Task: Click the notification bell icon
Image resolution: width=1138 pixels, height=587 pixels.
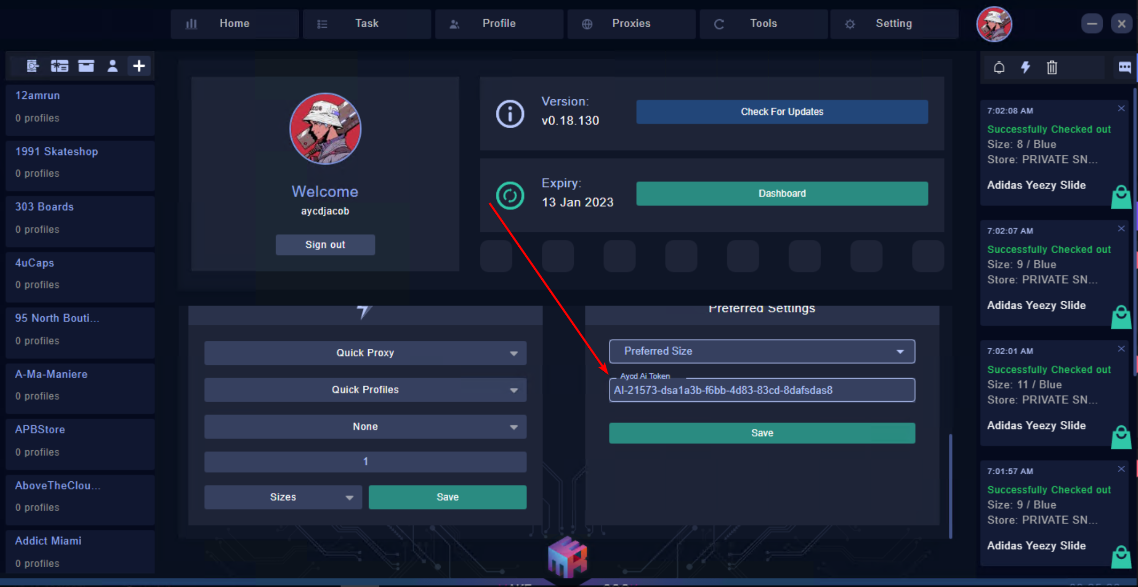Action: click(999, 67)
